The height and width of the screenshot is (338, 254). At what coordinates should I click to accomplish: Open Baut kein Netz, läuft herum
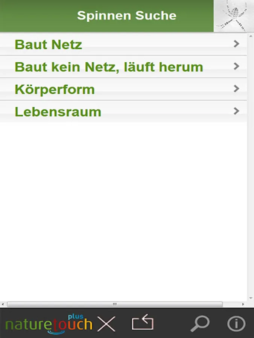[x=109, y=67]
